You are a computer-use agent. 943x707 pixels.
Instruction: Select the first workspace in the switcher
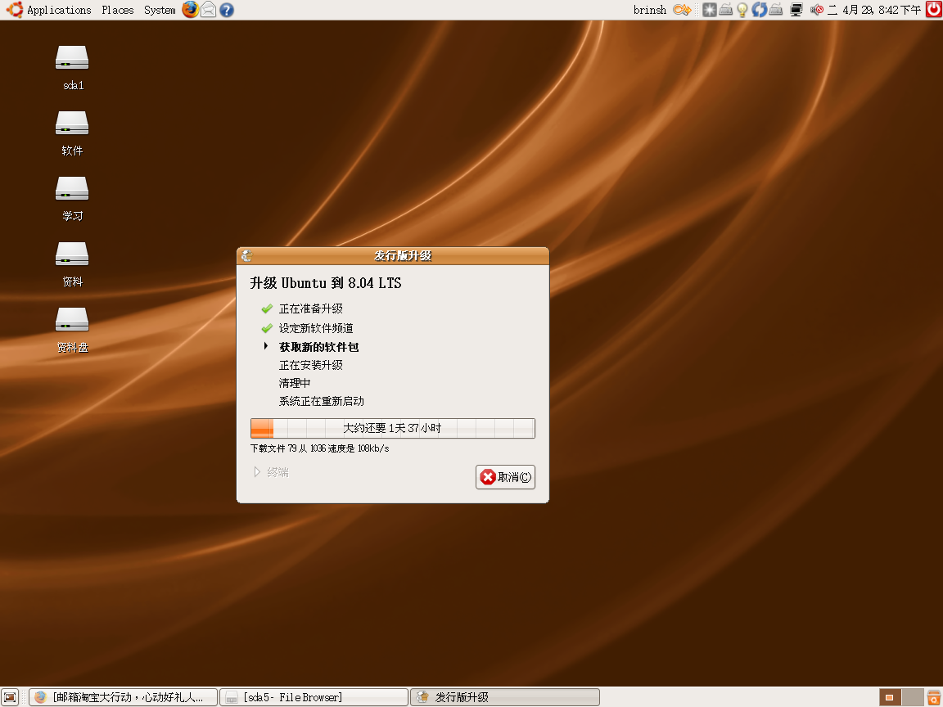(x=890, y=697)
